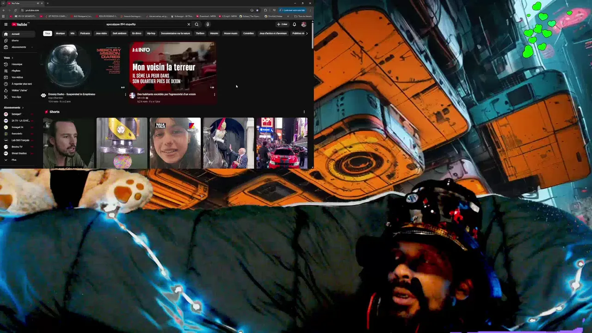The image size is (592, 333).
Task: Clear the search field with the X
Action: point(189,25)
